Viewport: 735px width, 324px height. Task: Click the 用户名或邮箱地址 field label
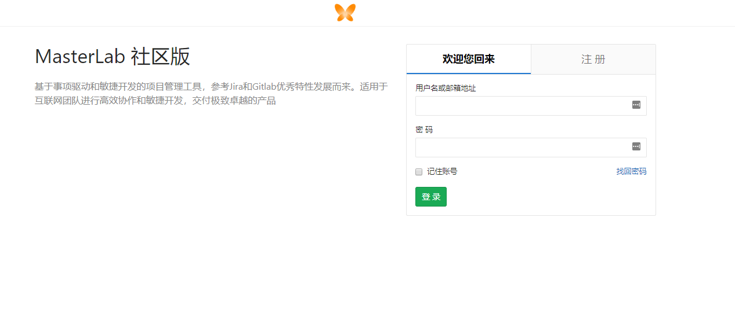446,88
